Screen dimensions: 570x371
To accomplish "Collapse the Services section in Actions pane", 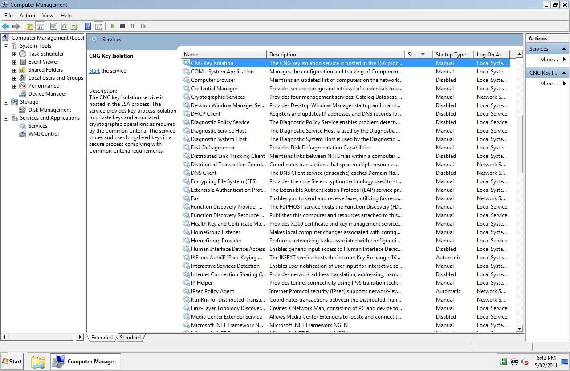I will (564, 49).
